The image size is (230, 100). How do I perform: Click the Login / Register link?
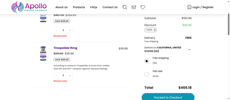203,7
